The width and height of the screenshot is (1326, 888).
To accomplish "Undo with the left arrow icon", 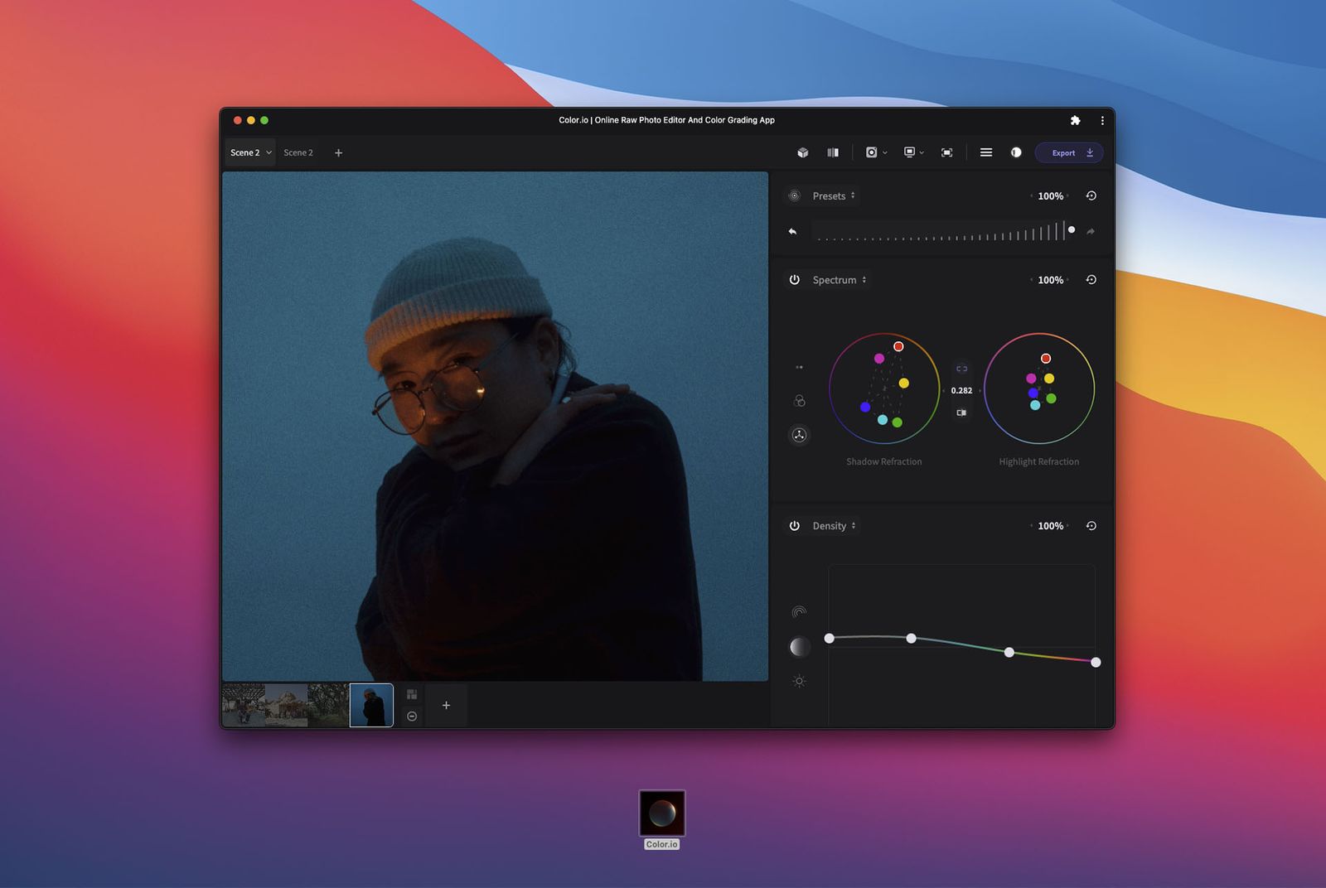I will coord(792,232).
